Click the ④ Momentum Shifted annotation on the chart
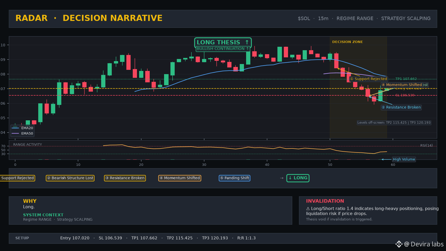Screen dimensions: 446x251 click(x=402, y=85)
